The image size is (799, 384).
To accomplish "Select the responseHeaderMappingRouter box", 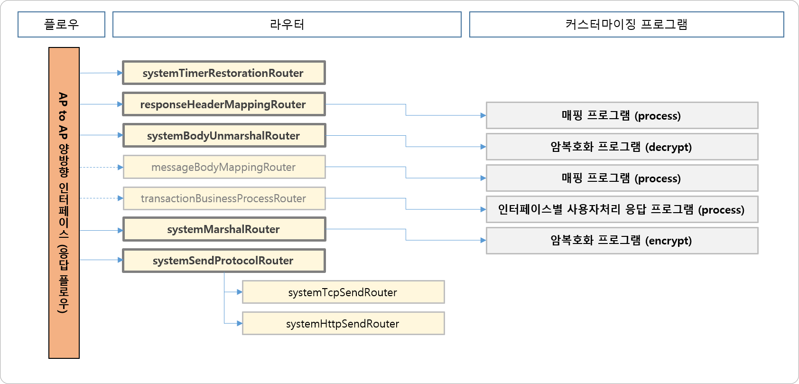I will [x=224, y=104].
